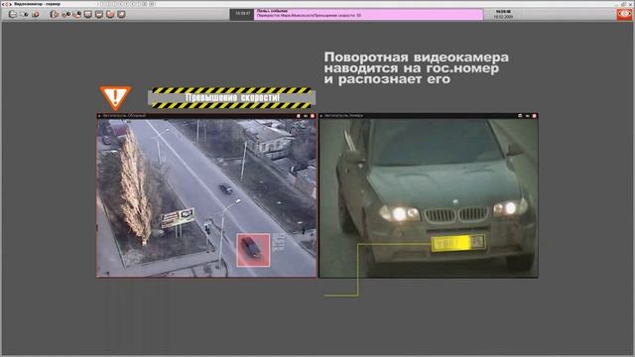Image resolution: width=635 pixels, height=357 pixels.
Task: Click the middle header icon of overview camera panel
Action: pos(306,116)
